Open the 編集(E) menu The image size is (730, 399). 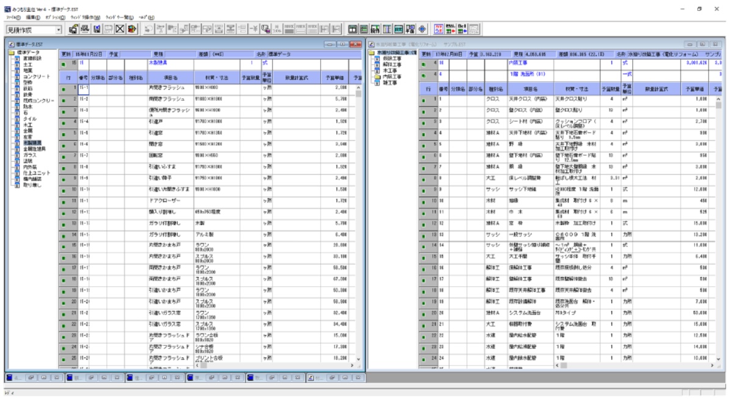pos(32,17)
